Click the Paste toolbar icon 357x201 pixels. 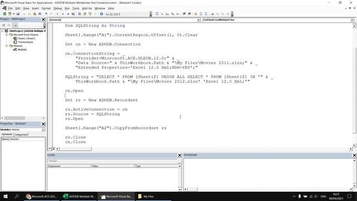35,14
